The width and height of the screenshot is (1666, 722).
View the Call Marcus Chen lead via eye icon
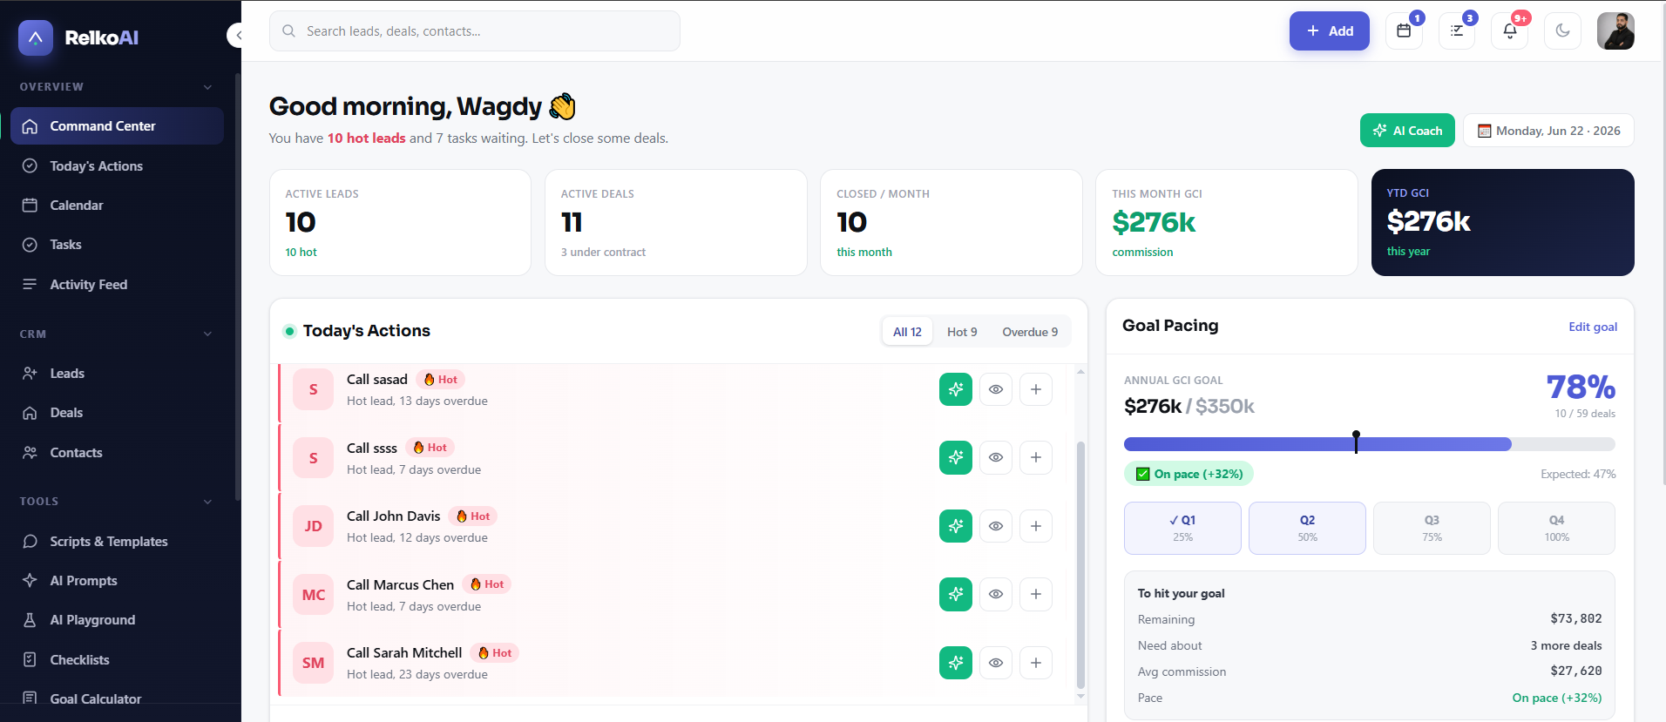coord(996,594)
